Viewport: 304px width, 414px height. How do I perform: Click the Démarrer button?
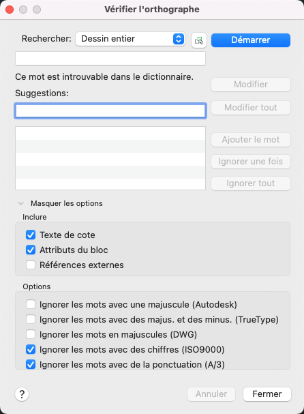251,40
